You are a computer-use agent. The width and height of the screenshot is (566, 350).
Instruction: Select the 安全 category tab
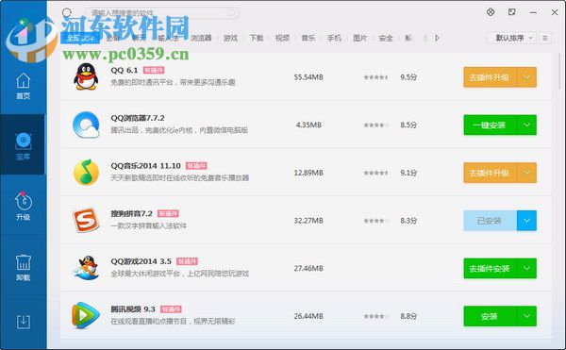pyautogui.click(x=386, y=38)
